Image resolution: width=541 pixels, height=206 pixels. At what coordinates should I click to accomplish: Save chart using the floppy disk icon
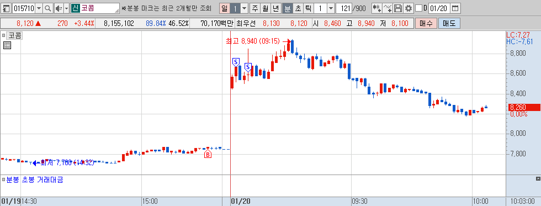tap(398, 8)
